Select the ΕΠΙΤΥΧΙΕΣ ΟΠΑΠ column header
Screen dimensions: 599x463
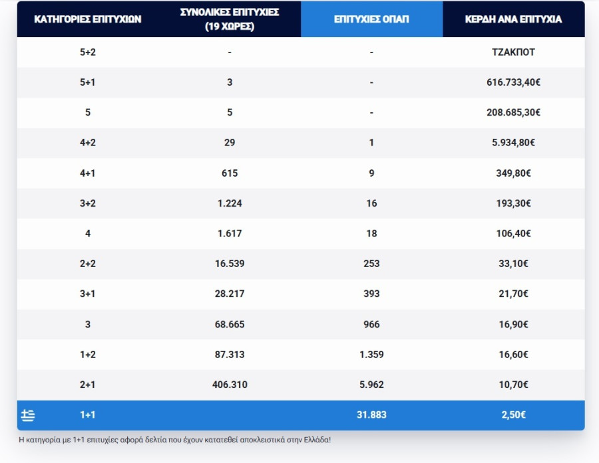(371, 19)
